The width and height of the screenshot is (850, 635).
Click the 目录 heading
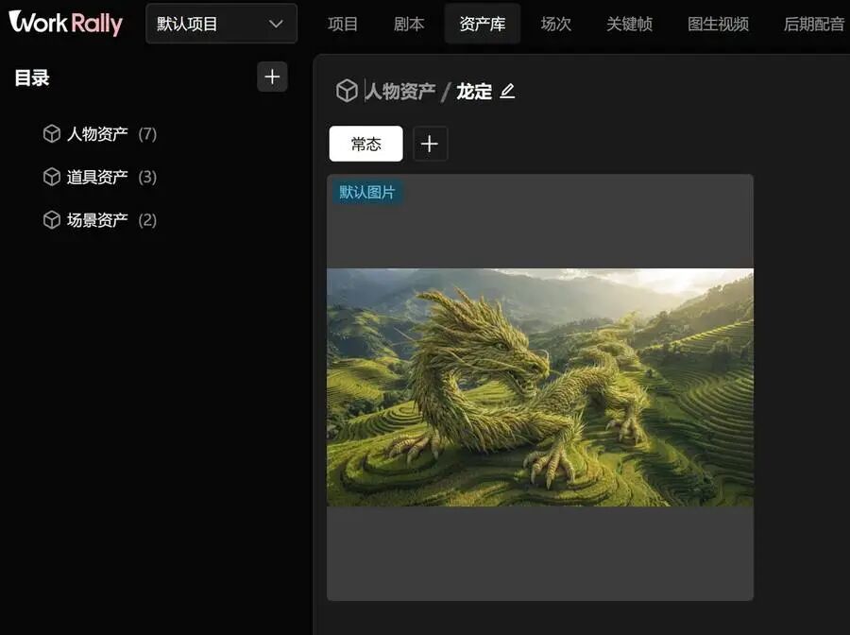click(x=32, y=78)
